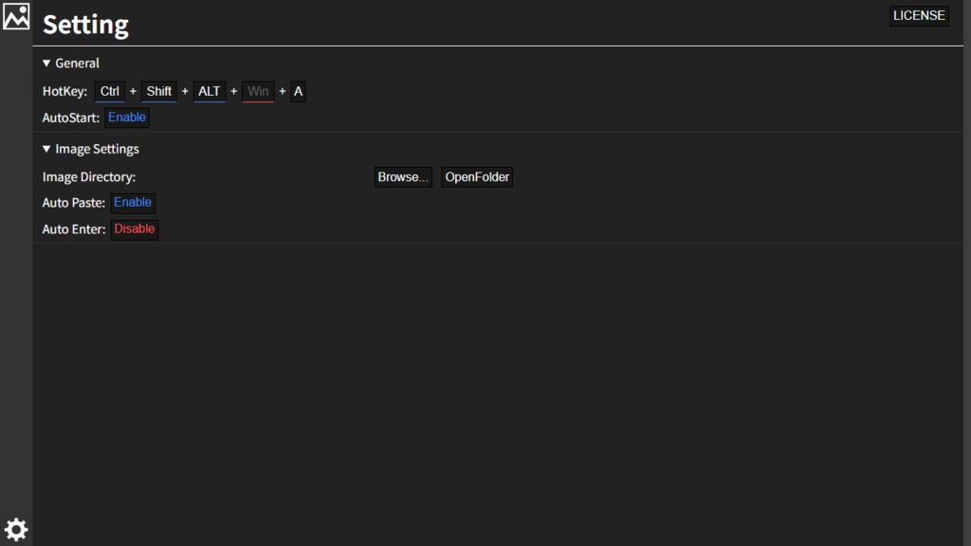
Task: Select the Win hotkey modifier
Action: (258, 91)
